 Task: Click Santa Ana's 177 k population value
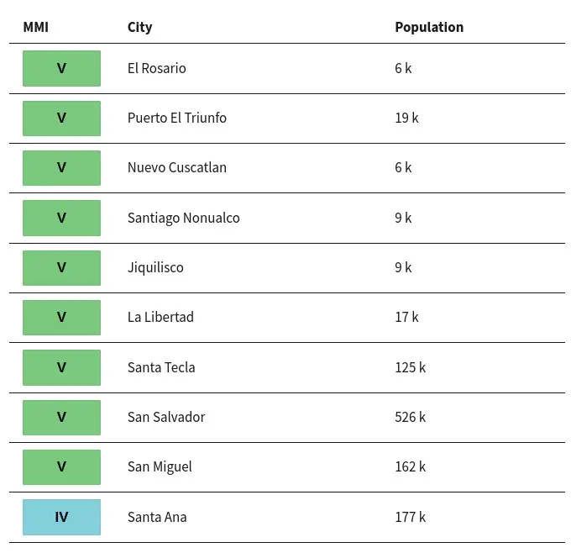tap(411, 517)
